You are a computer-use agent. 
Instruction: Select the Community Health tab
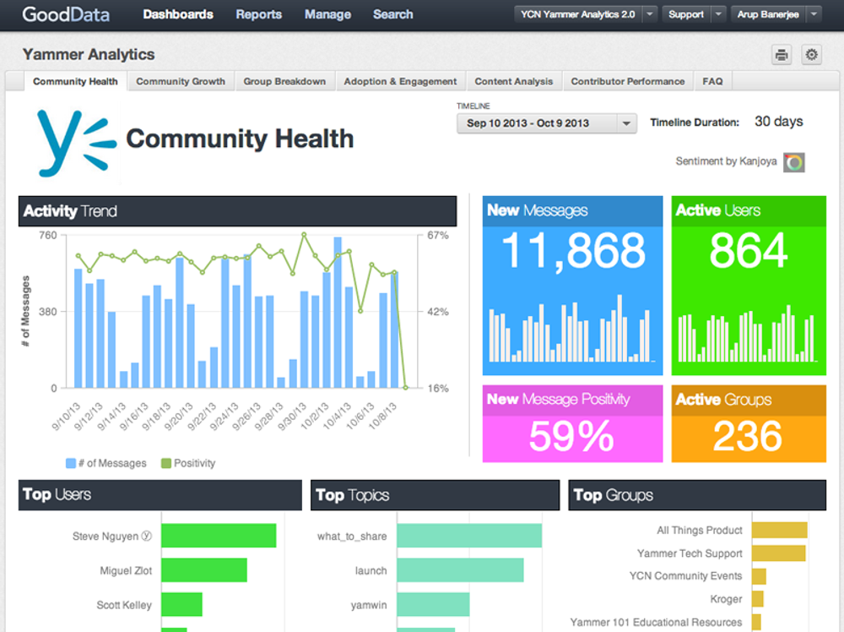coord(75,81)
